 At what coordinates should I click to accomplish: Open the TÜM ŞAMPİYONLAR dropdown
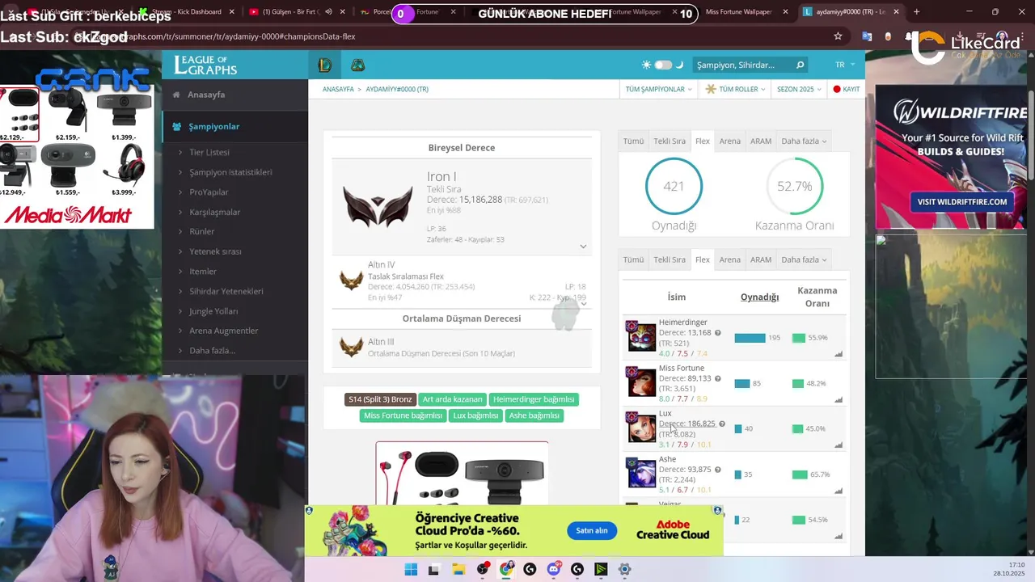point(658,89)
